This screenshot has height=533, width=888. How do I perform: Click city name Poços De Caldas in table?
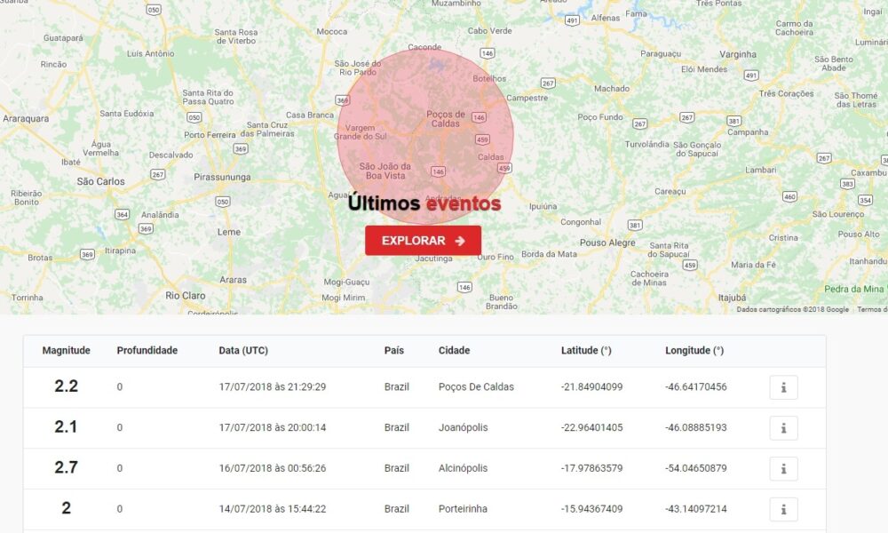coord(476,386)
